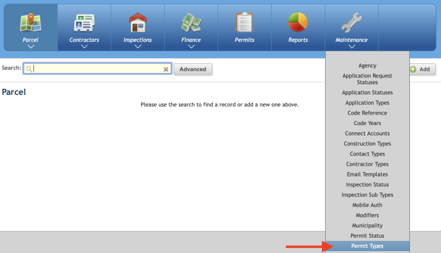The height and width of the screenshot is (253, 441).
Task: Open Modifiers menu item
Action: 367,215
